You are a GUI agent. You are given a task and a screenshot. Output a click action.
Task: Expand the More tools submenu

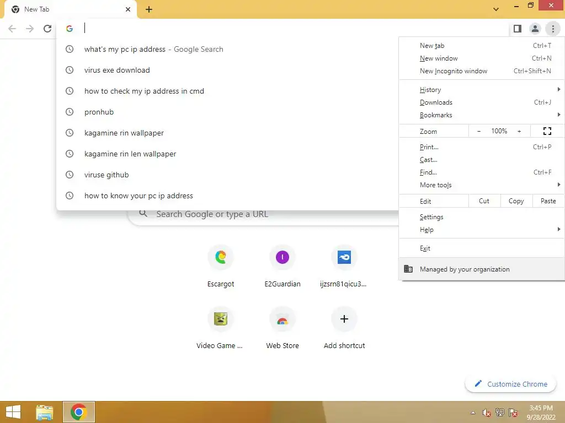pos(481,185)
